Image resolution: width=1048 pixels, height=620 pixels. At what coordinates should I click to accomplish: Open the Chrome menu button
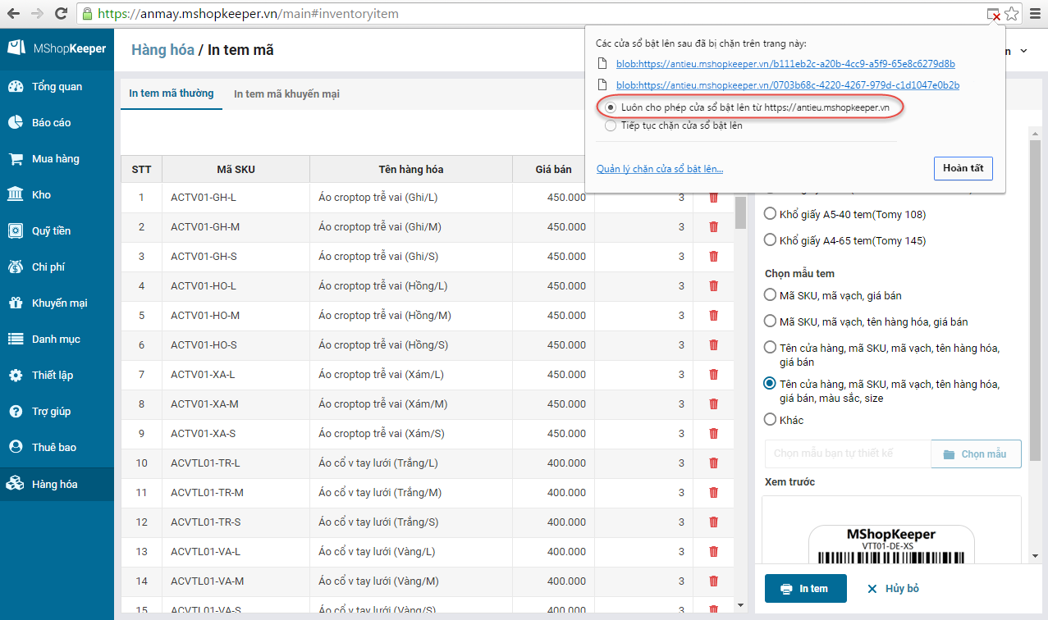click(x=1033, y=14)
